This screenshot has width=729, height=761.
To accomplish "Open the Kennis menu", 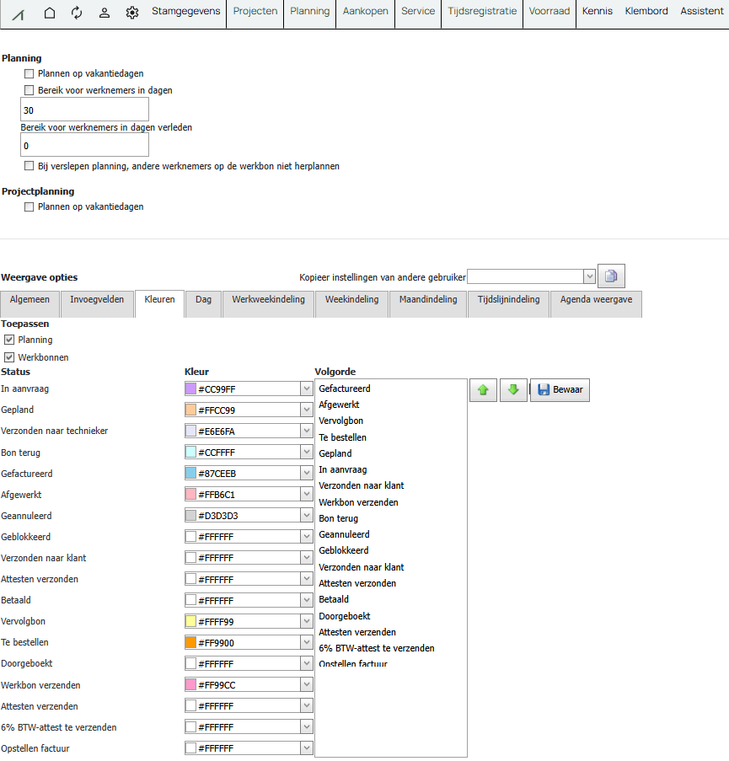I will pyautogui.click(x=597, y=11).
